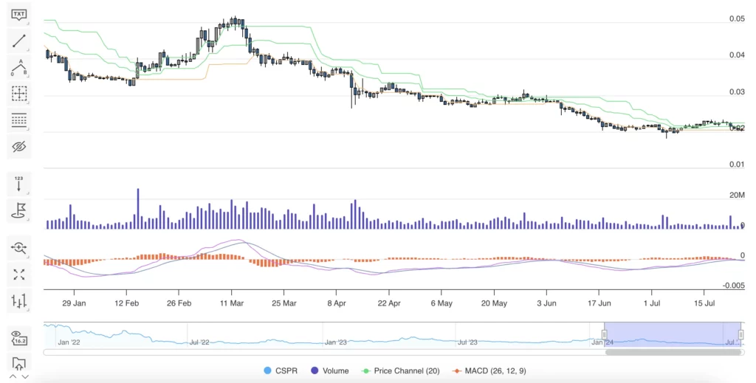The width and height of the screenshot is (756, 383).
Task: Click the 26 Feb x-axis date label
Action: [x=179, y=303]
